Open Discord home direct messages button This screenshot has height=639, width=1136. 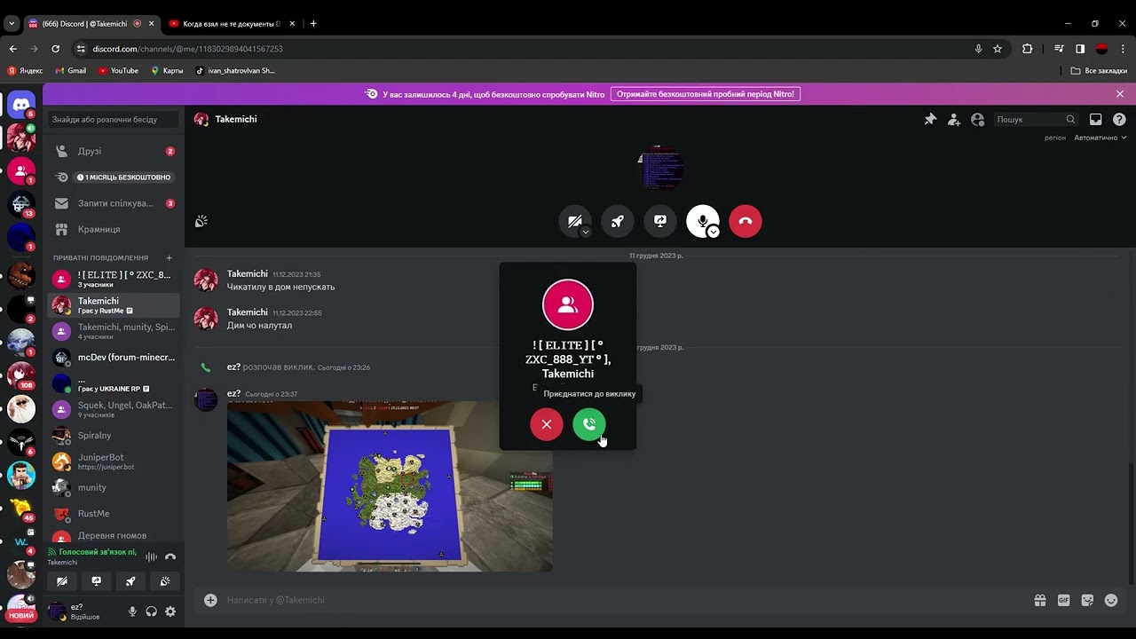point(21,105)
